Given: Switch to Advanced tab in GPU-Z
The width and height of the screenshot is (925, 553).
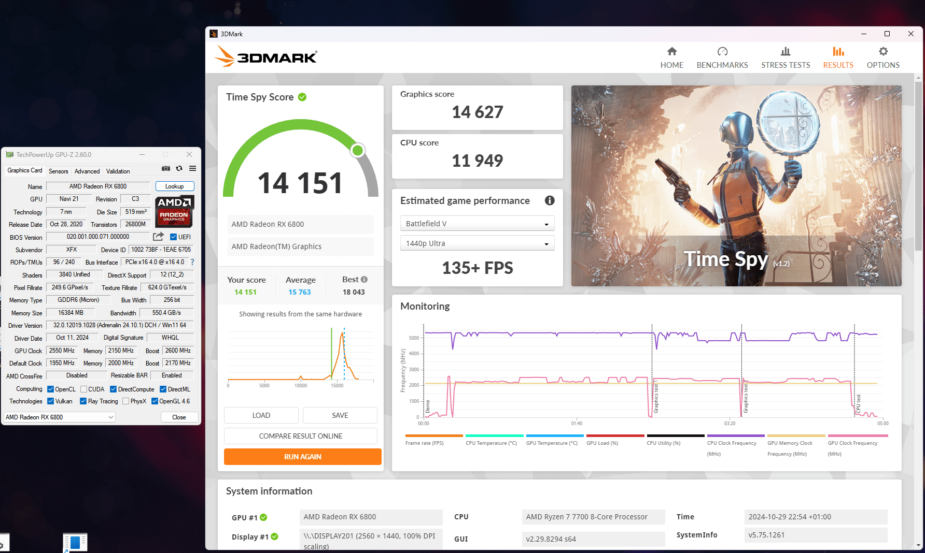Looking at the screenshot, I should pos(87,171).
